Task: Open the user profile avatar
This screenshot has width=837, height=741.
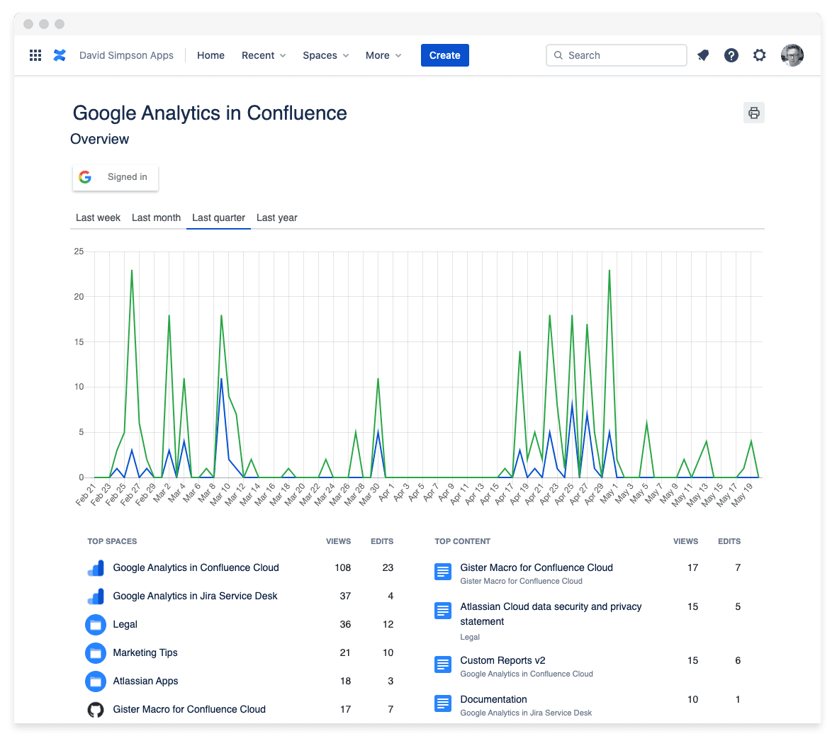Action: (792, 55)
